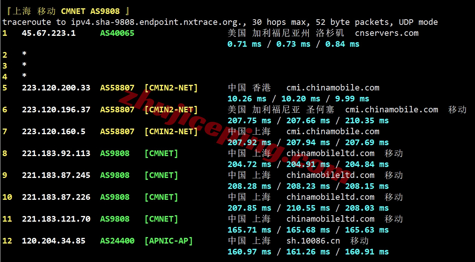
Task: Select IP 221.183.121.70
Action: [x=56, y=219]
